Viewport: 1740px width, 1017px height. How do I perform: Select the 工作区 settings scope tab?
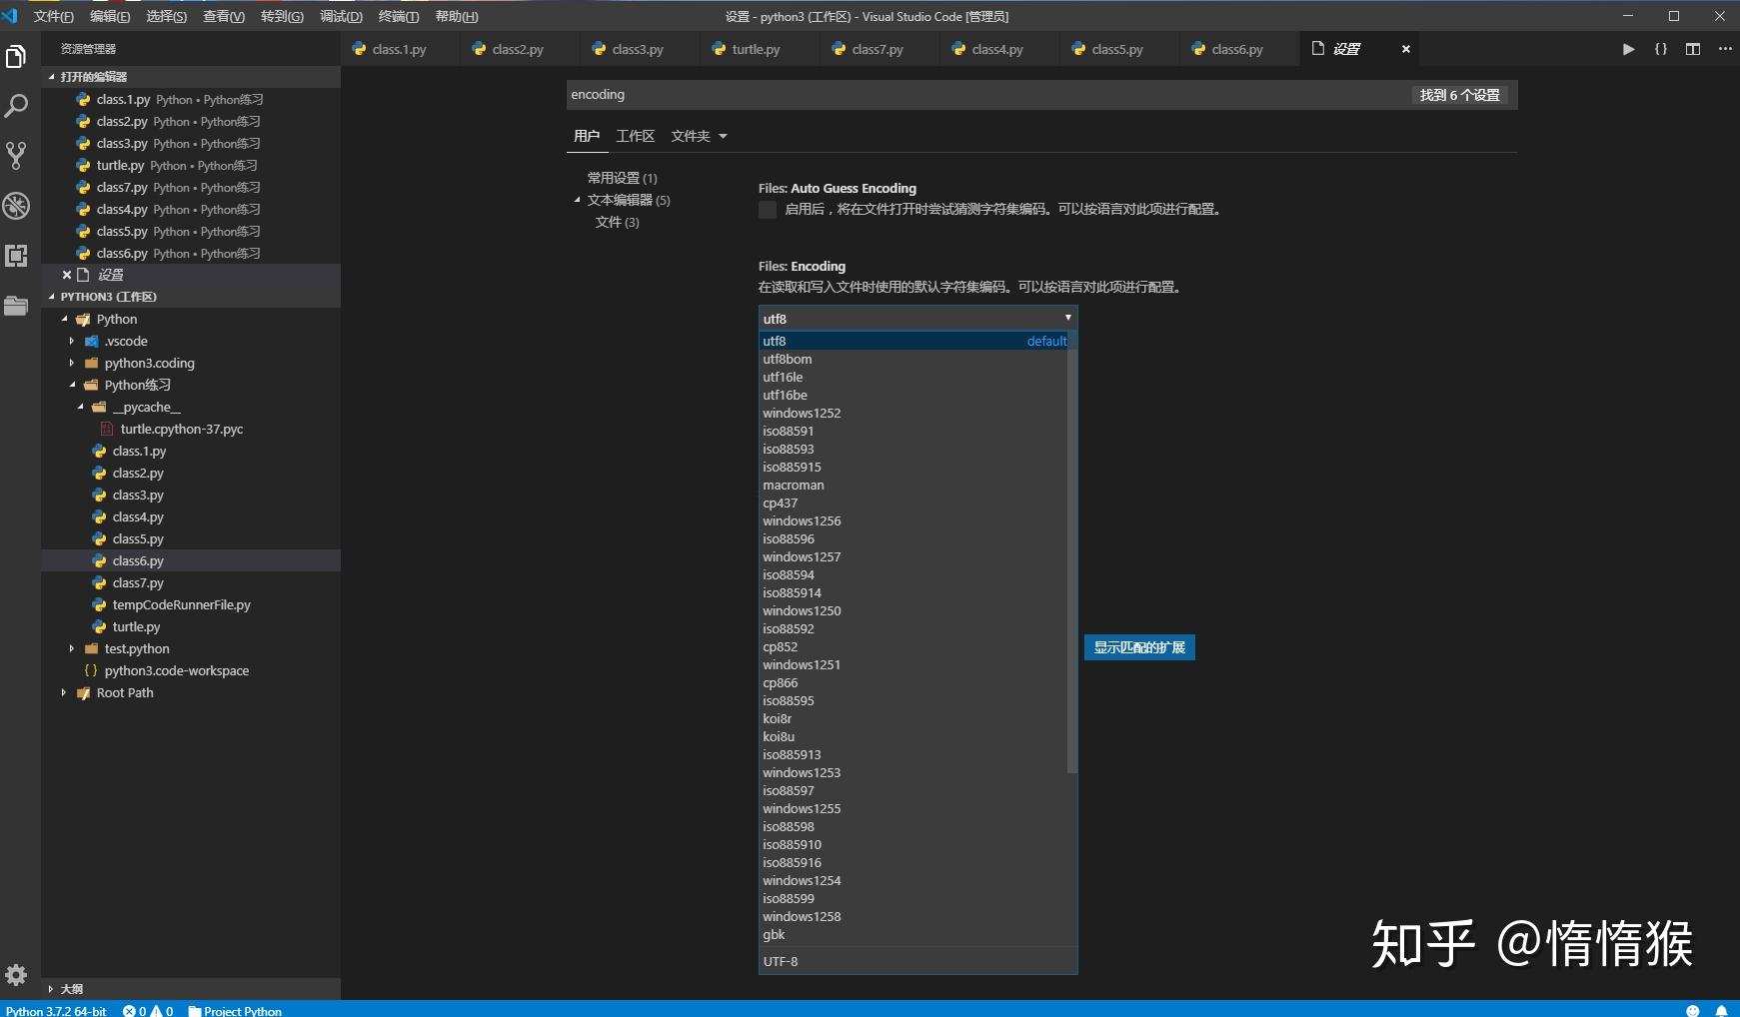(x=636, y=136)
